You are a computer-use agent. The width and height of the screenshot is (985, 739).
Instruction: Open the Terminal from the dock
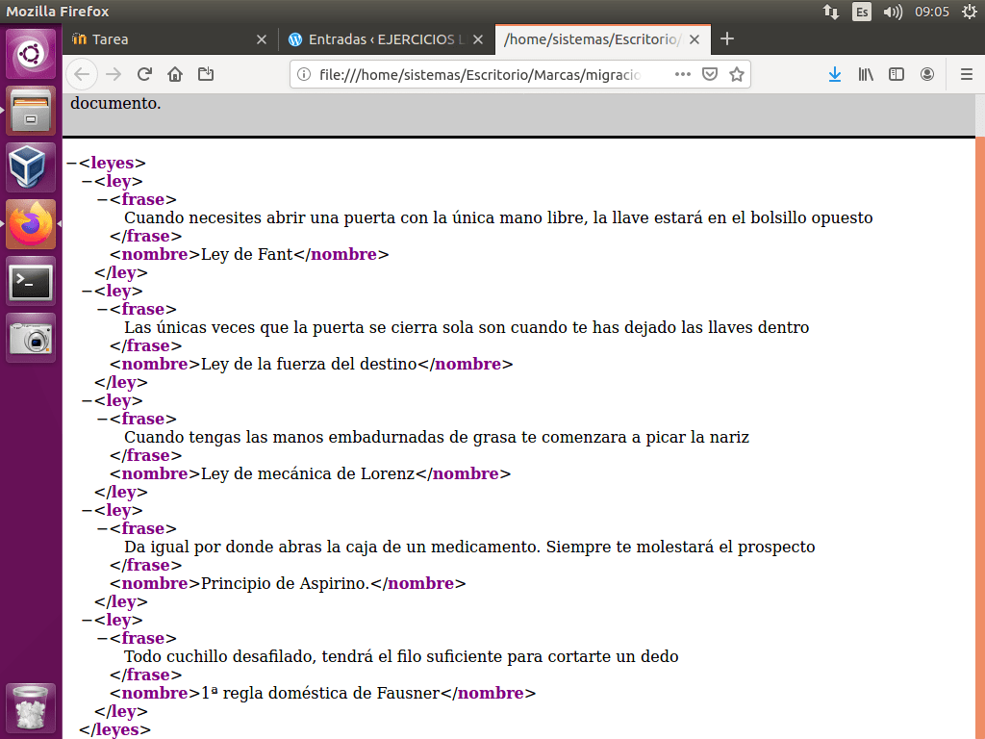(x=31, y=282)
